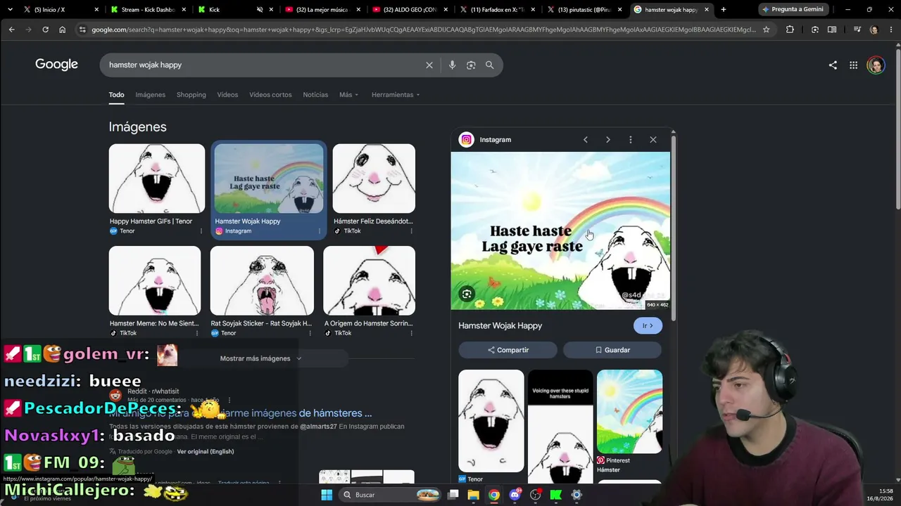Screen dimensions: 901x506
Task: Open the Imágenes section heading
Action: point(137,127)
